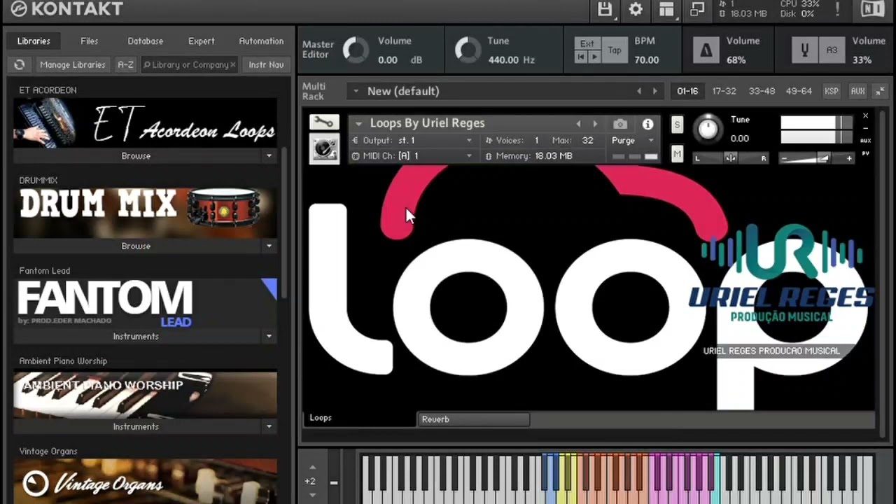The image size is (896, 504).
Task: Switch to the Expert tab
Action: click(201, 41)
